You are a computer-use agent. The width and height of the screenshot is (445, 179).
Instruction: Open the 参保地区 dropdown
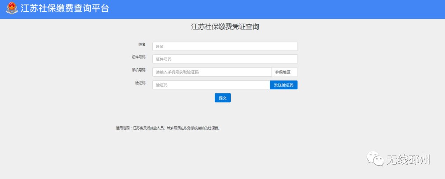[x=284, y=72]
